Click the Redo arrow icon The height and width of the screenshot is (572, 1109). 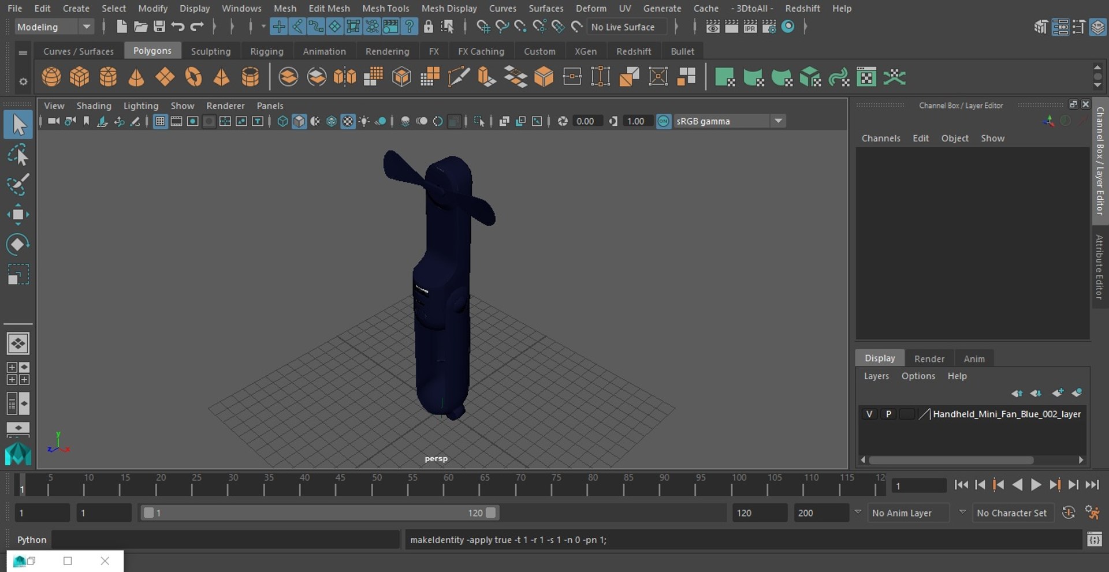(x=197, y=27)
